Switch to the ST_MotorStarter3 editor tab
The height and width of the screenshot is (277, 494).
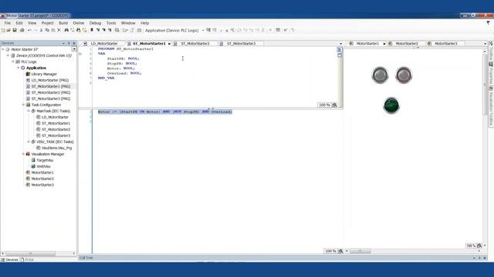[241, 44]
